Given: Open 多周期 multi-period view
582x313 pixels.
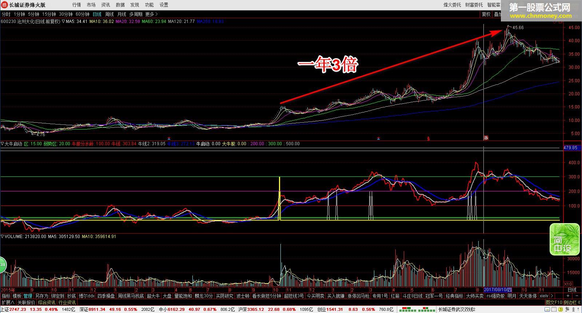Looking at the screenshot, I should tap(136, 14).
